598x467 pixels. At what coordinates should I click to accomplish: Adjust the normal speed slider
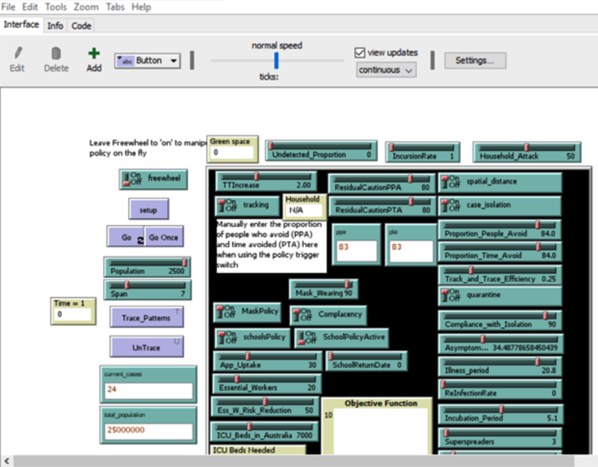[277, 60]
